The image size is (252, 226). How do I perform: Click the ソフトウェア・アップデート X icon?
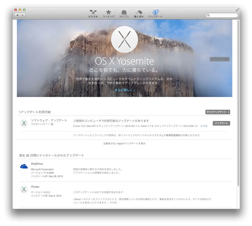[24, 123]
